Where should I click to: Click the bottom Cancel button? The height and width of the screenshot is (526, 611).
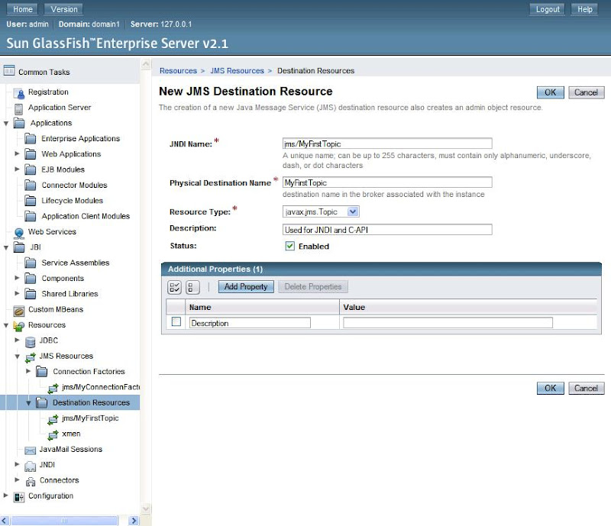586,388
